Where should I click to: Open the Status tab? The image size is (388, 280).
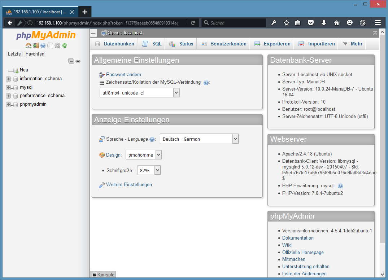181,44
